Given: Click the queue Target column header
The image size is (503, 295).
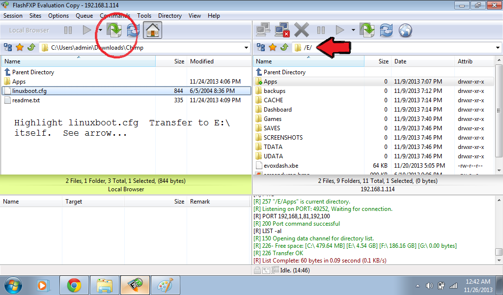Looking at the screenshot, I should 93,202.
